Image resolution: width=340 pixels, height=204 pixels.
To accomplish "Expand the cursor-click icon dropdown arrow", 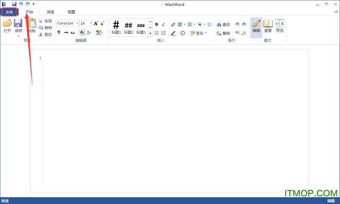I will tap(204, 25).
